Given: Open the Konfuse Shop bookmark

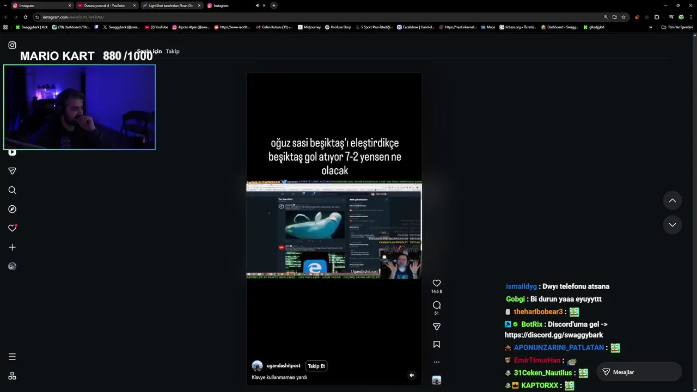Looking at the screenshot, I should pos(338,27).
